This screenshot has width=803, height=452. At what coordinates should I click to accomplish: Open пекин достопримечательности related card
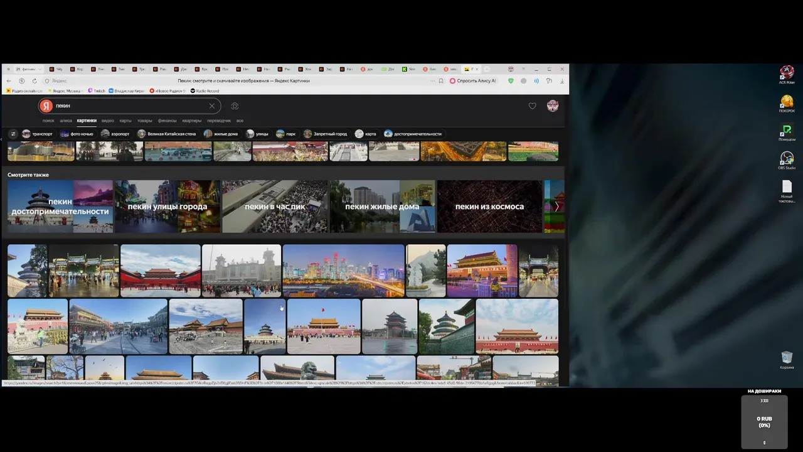[60, 207]
